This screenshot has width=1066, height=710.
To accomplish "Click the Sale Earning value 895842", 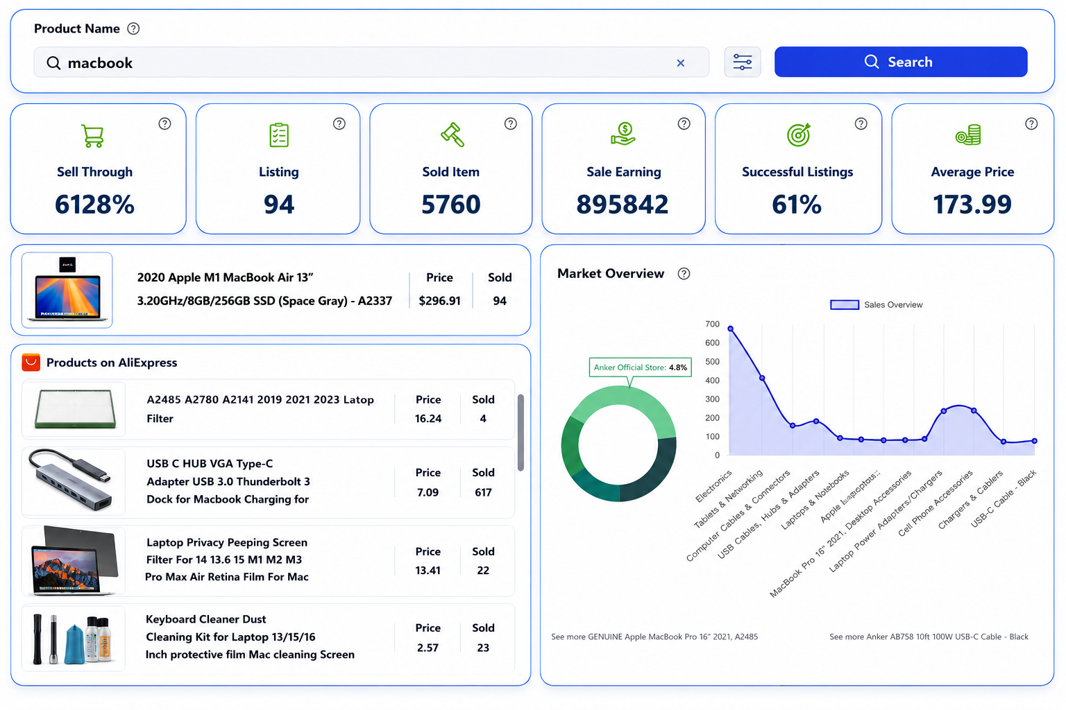I will coord(623,205).
